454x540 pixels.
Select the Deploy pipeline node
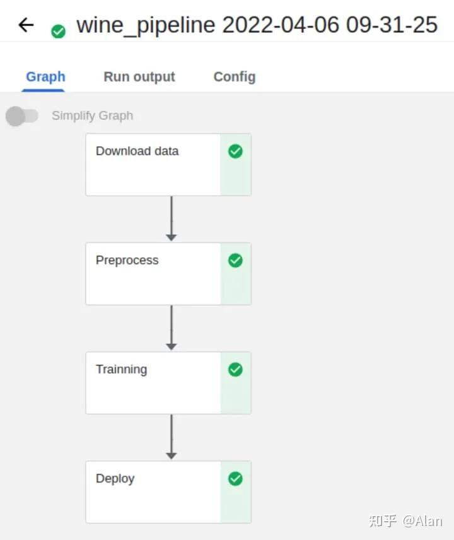tap(151, 491)
